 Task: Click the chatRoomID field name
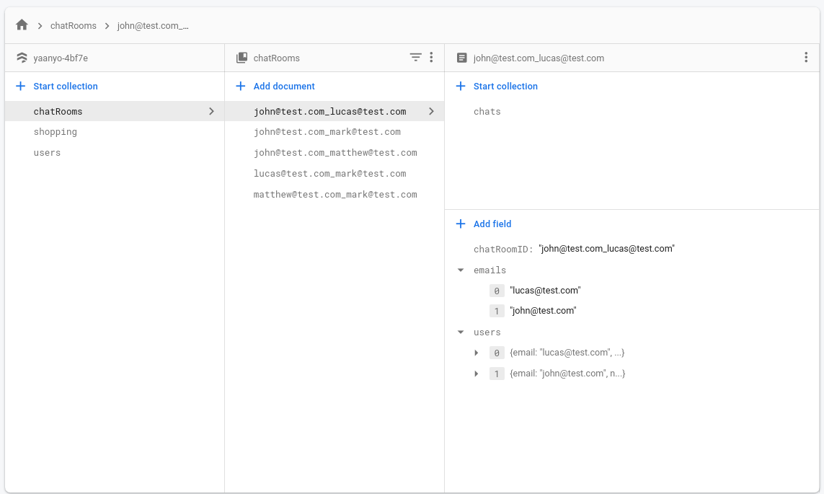point(503,249)
